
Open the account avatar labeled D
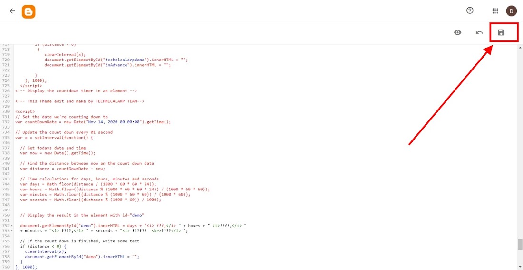pyautogui.click(x=511, y=11)
